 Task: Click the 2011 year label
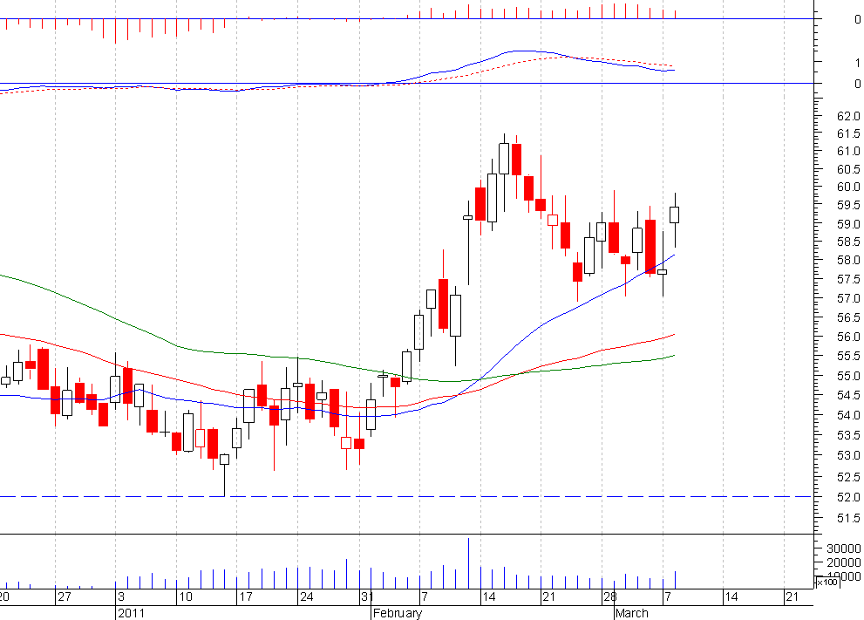pos(131,613)
